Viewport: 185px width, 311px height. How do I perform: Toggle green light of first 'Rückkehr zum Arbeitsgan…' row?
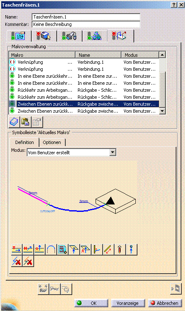tap(12, 90)
